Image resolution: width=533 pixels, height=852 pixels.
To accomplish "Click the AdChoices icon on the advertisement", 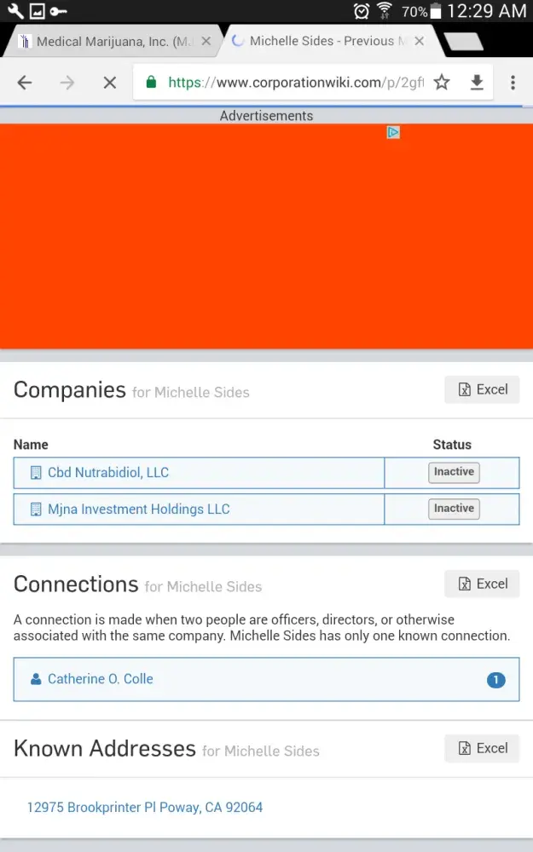I will (x=393, y=132).
